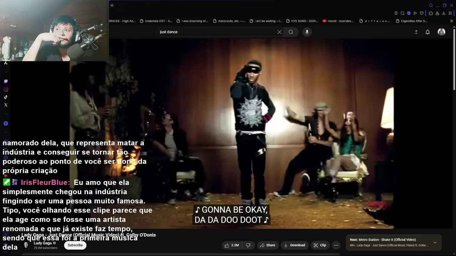This screenshot has height=256, width=456.
Task: Click the send/flow arrow icon
Action: pyautogui.click(x=415, y=13)
